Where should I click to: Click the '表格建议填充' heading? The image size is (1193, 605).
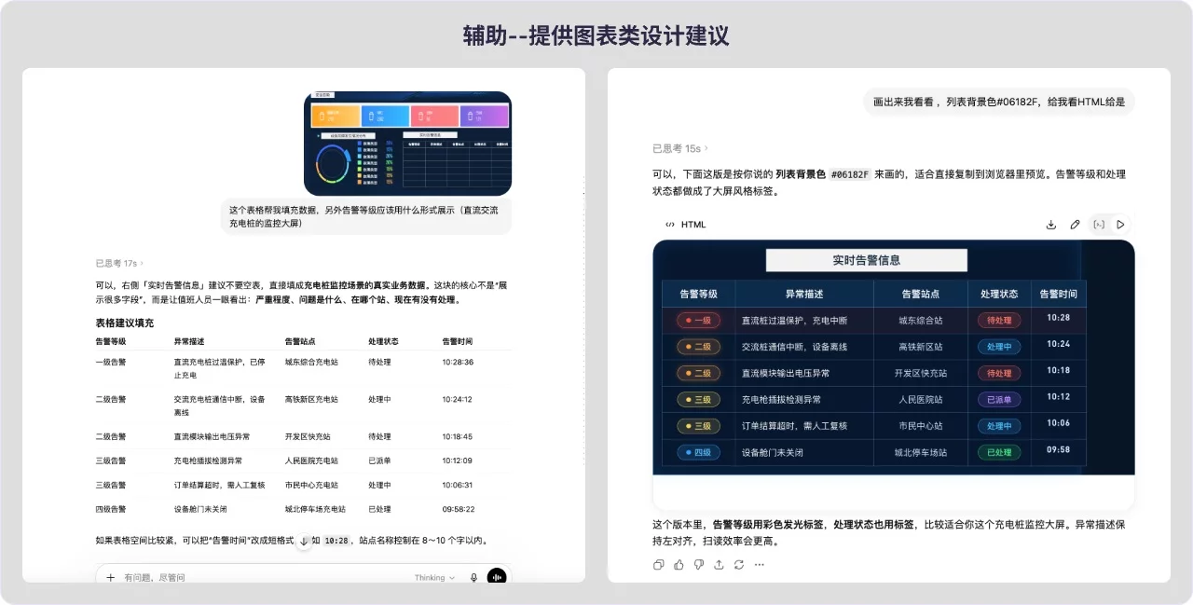(x=124, y=323)
